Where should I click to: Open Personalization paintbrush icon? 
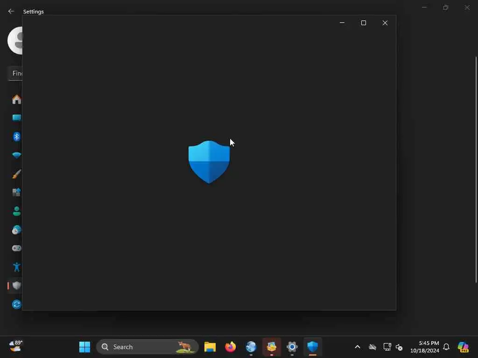coord(17,174)
